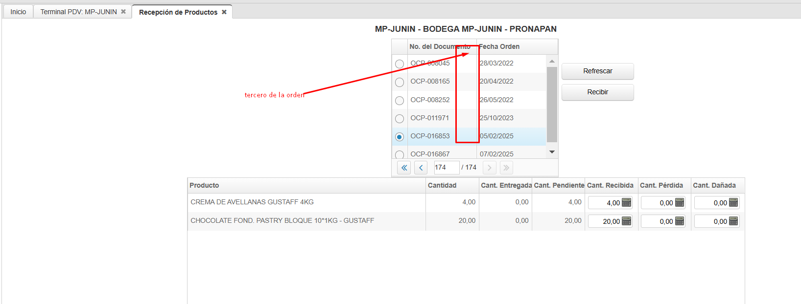Go to first page of orders

point(404,168)
